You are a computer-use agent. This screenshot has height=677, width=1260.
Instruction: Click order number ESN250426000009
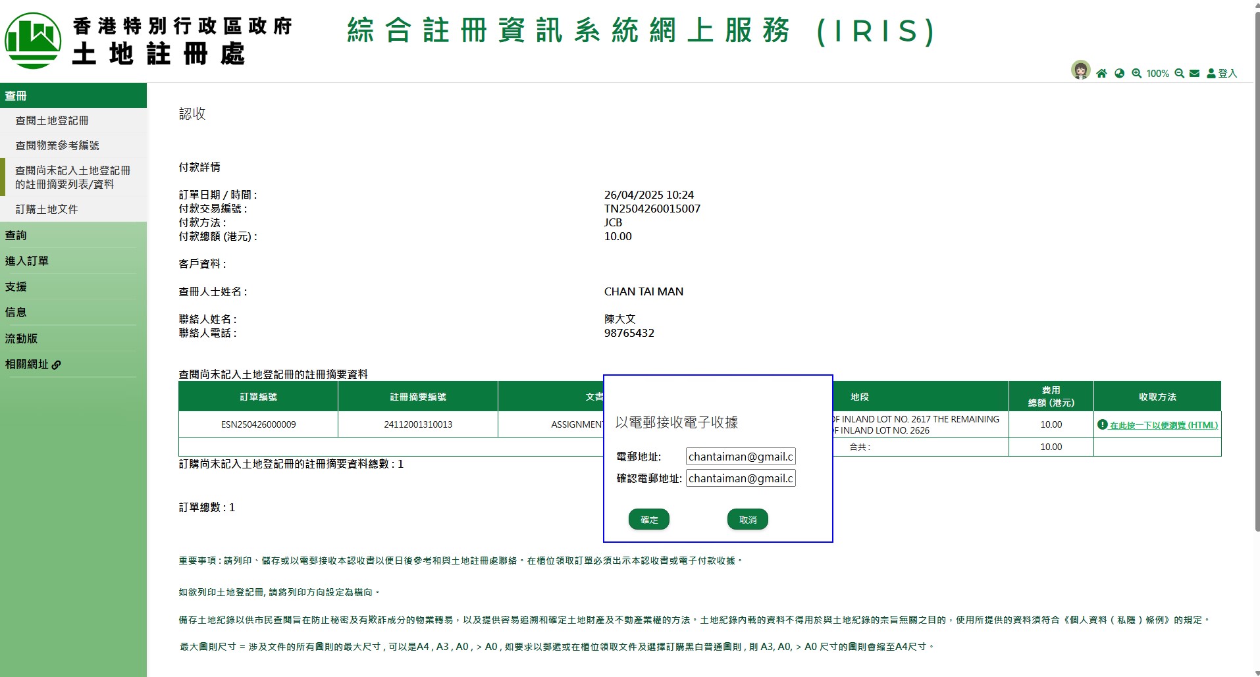259,424
